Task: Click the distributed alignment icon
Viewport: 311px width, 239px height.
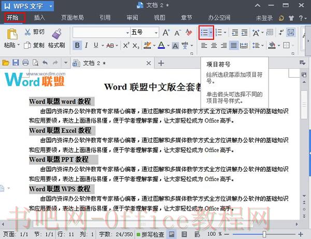Action: click(244, 46)
